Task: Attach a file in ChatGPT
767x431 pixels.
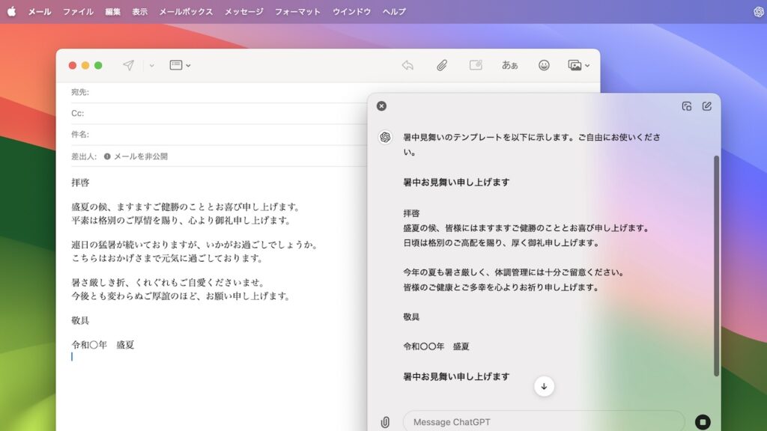Action: (386, 421)
